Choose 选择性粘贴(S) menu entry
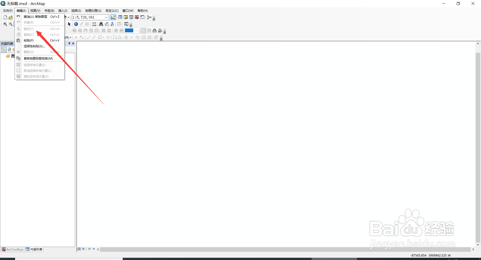Image resolution: width=481 pixels, height=260 pixels. (34, 46)
